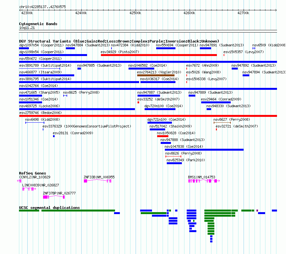Image resolution: width=286 pixels, height=254 pixels.
Task: Click the Cytogenetic Bands track title
Action: click(38, 24)
